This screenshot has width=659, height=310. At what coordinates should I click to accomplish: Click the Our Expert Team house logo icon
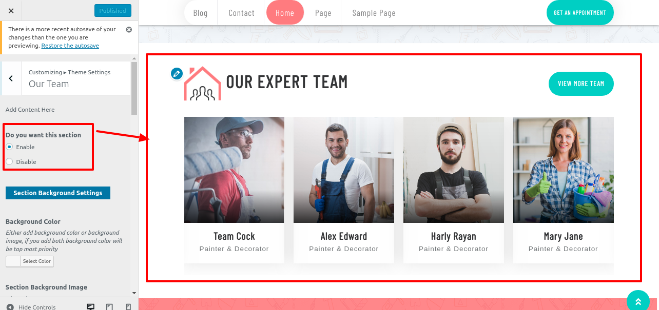point(202,83)
